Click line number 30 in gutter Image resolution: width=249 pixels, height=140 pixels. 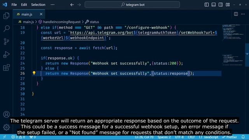pos(23,94)
